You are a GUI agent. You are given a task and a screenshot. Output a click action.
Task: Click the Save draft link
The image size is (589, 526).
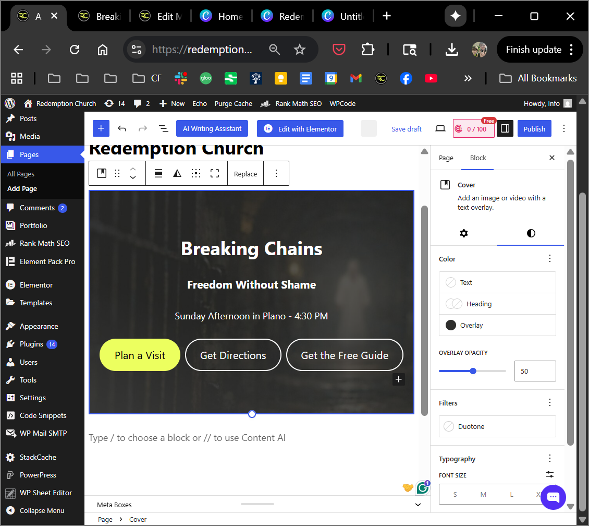click(x=407, y=129)
